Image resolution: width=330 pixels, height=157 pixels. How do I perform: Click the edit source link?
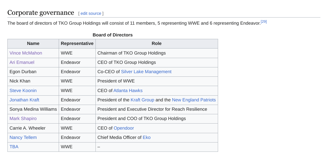91,13
